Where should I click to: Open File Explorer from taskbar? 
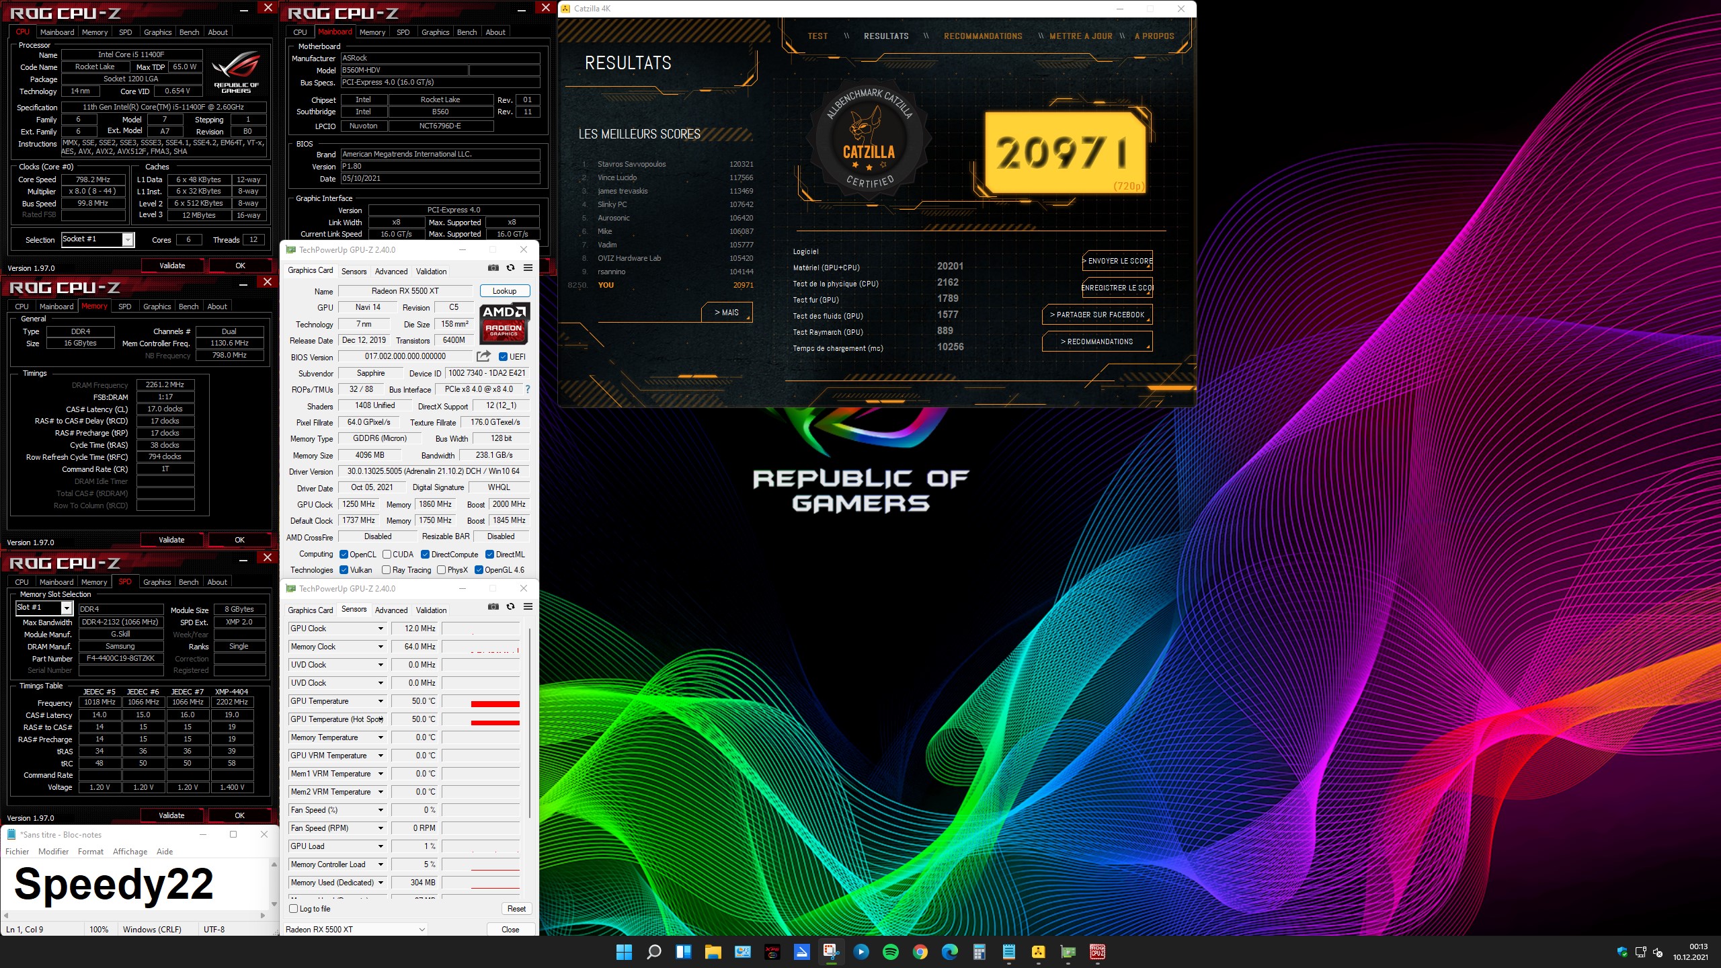713,952
